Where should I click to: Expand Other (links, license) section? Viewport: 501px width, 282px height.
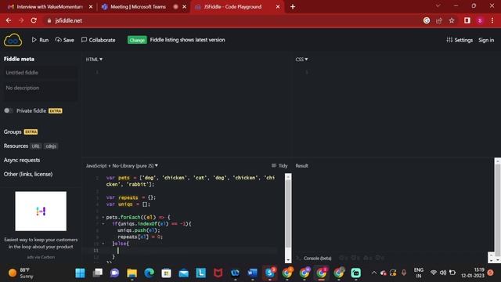[x=28, y=174]
